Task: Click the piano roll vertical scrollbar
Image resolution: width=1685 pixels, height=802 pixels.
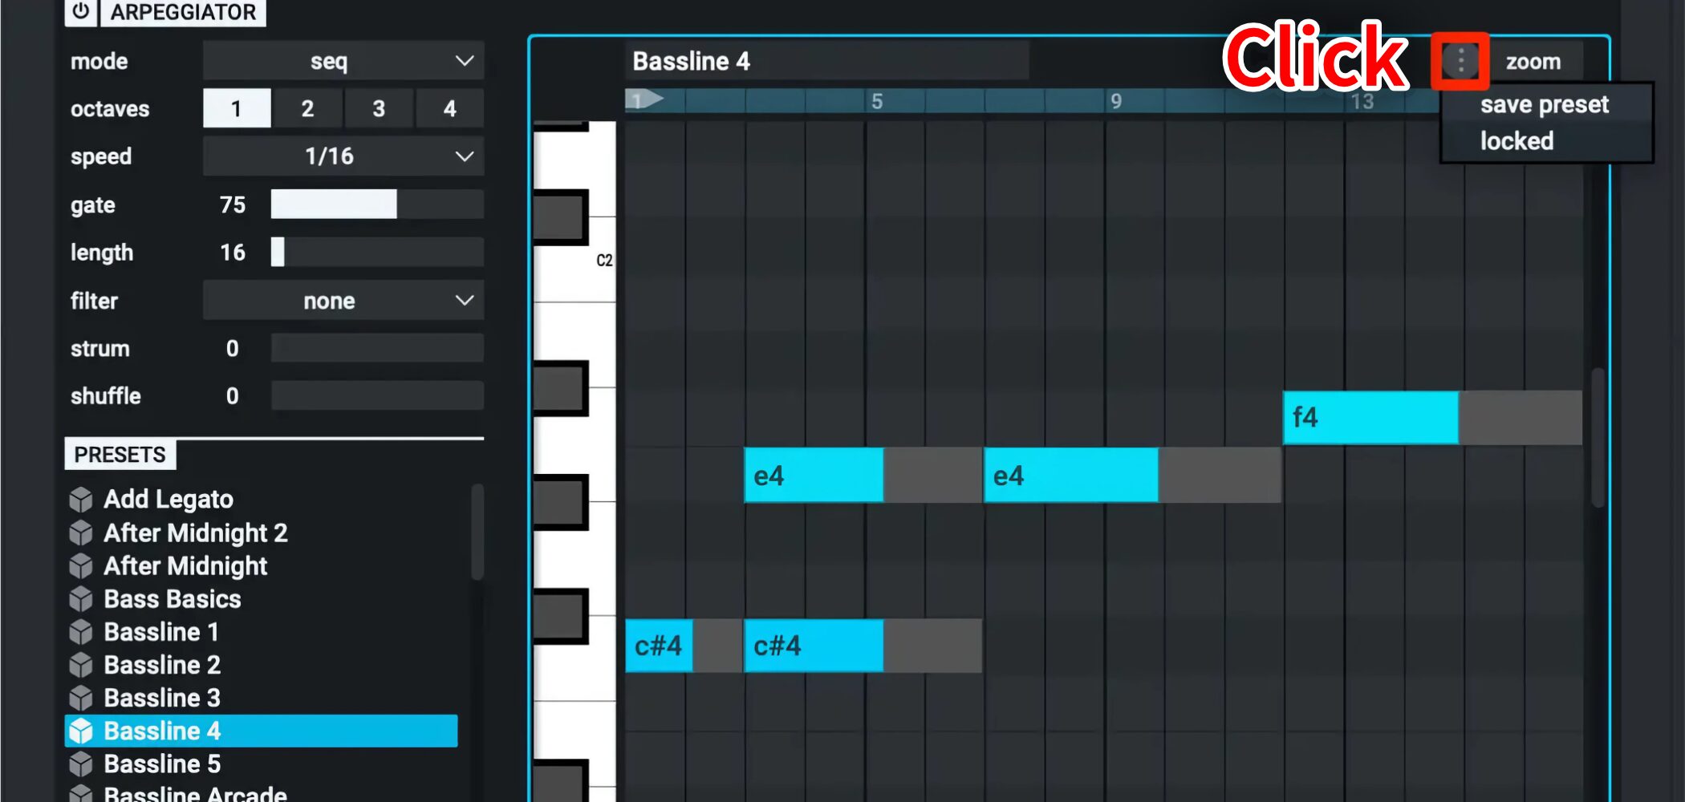Action: [x=1598, y=437]
